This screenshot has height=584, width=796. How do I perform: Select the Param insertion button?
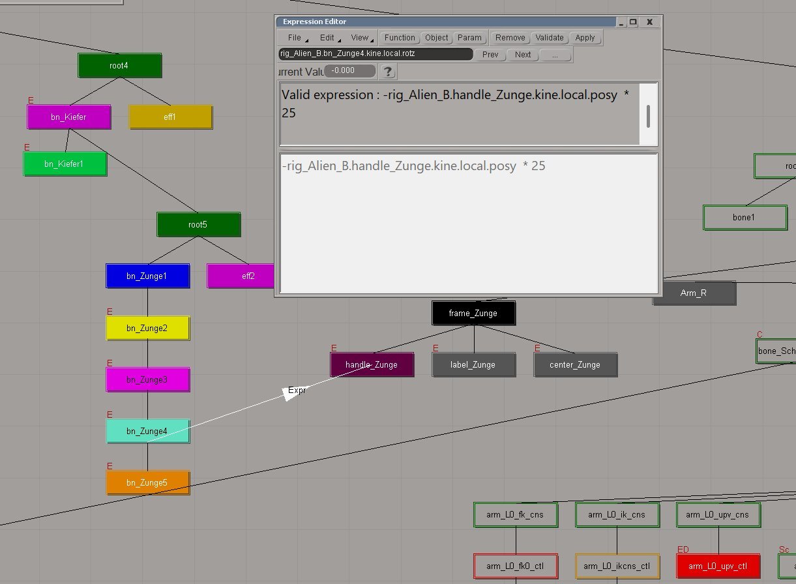pyautogui.click(x=470, y=38)
